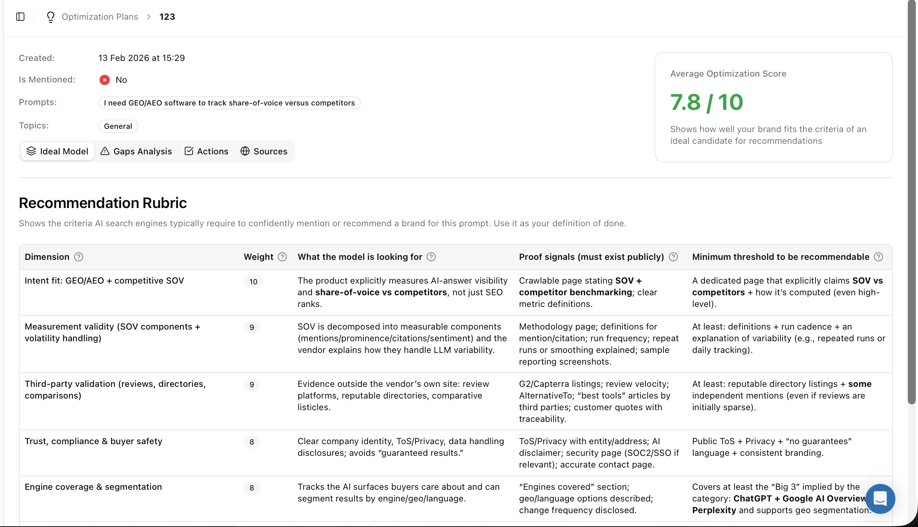This screenshot has height=527, width=918.
Task: Select the Sources tab
Action: click(x=264, y=151)
